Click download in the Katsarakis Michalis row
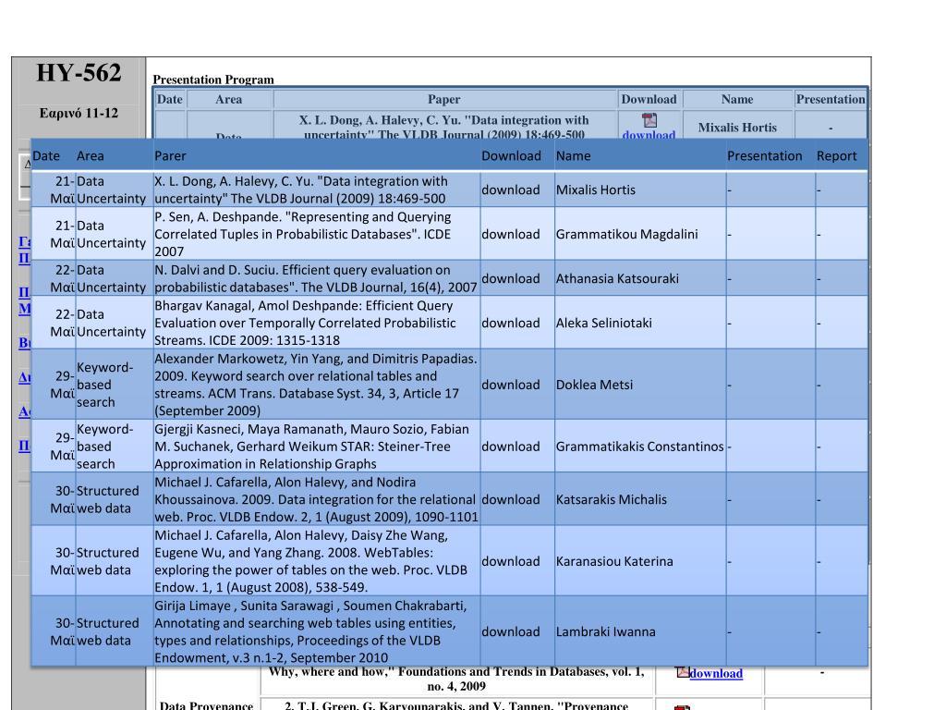The image size is (946, 710). coord(510,499)
